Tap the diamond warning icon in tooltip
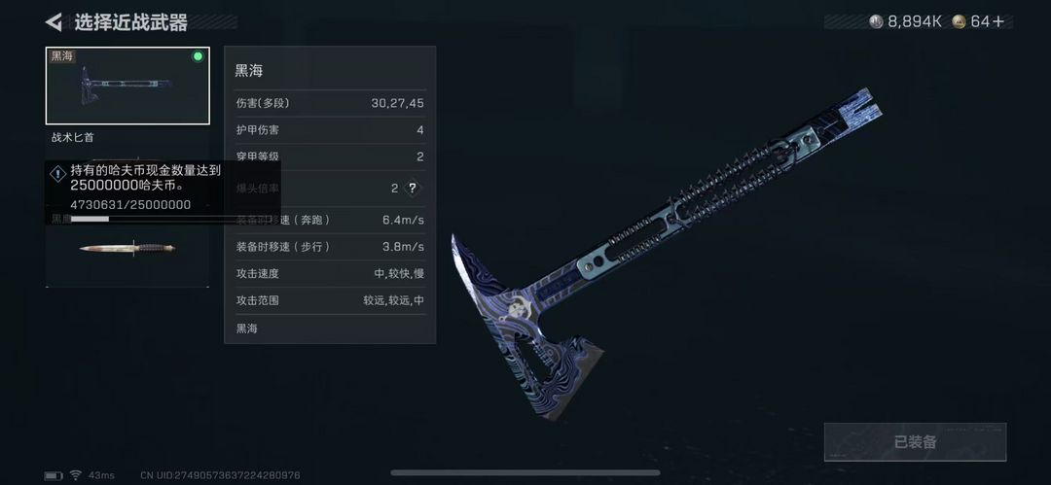This screenshot has height=485, width=1051. click(57, 174)
